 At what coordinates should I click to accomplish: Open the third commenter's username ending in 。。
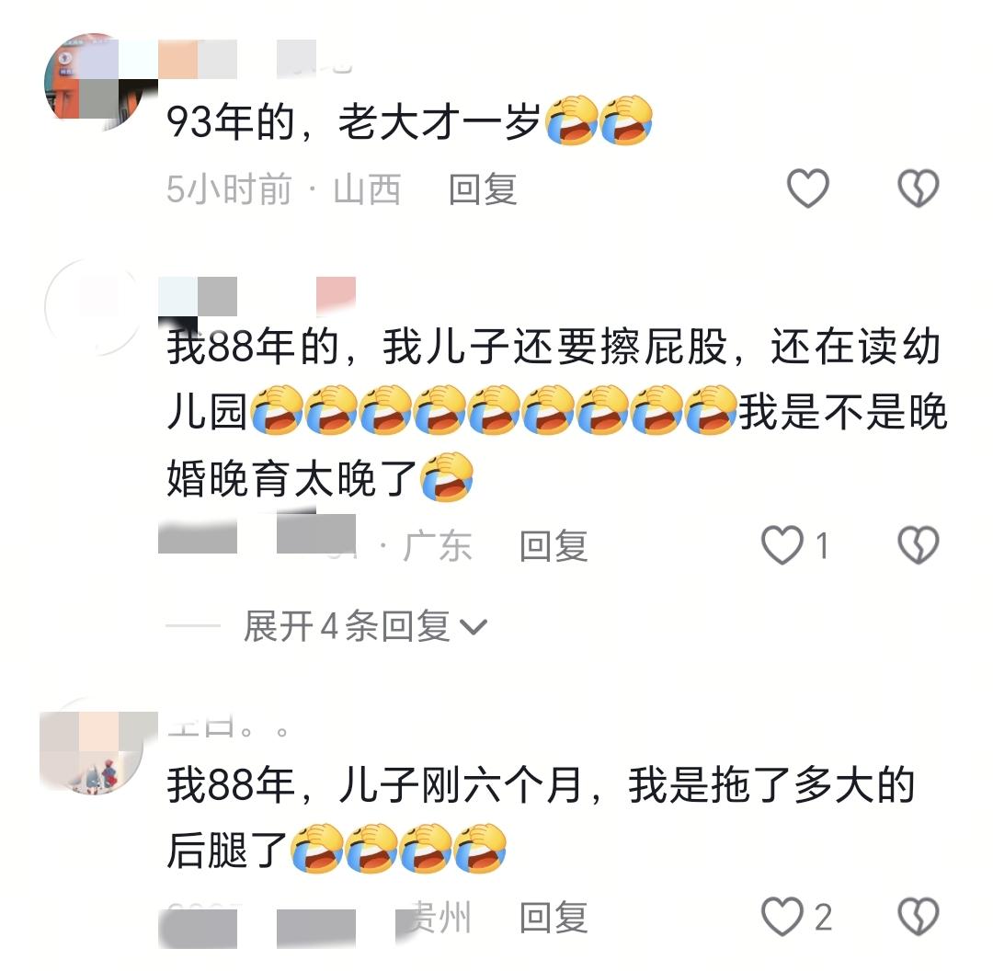point(228,727)
